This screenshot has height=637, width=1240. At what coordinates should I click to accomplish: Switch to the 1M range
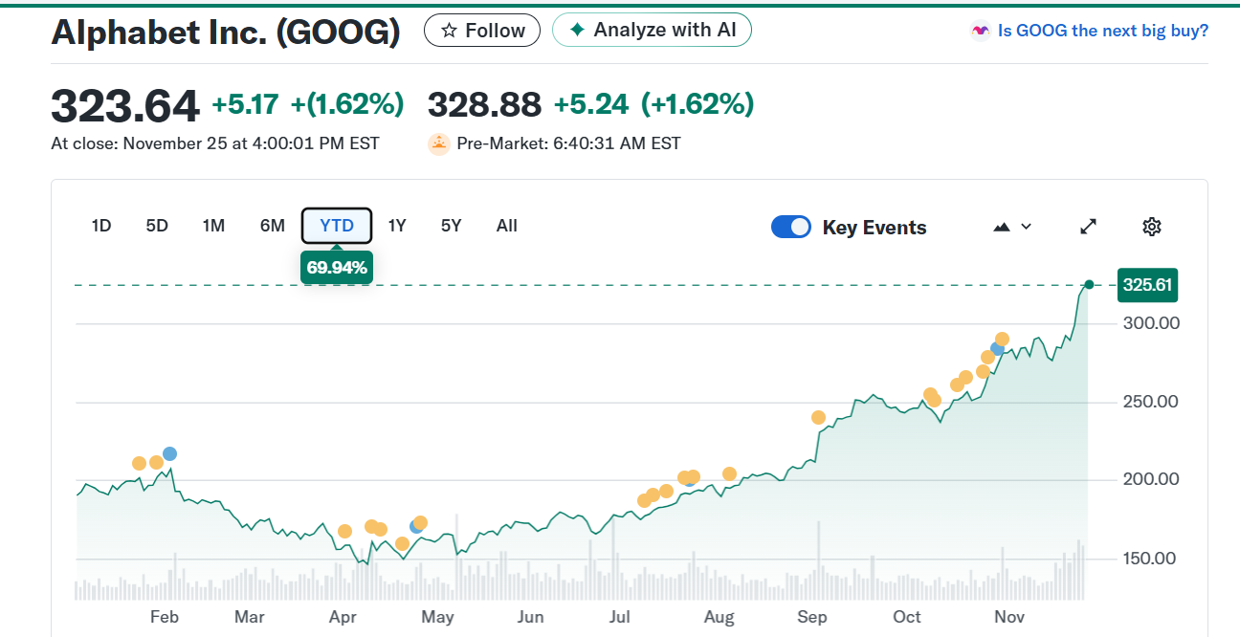tap(213, 226)
